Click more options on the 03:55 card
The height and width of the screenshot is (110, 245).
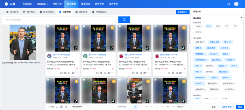click(148, 73)
